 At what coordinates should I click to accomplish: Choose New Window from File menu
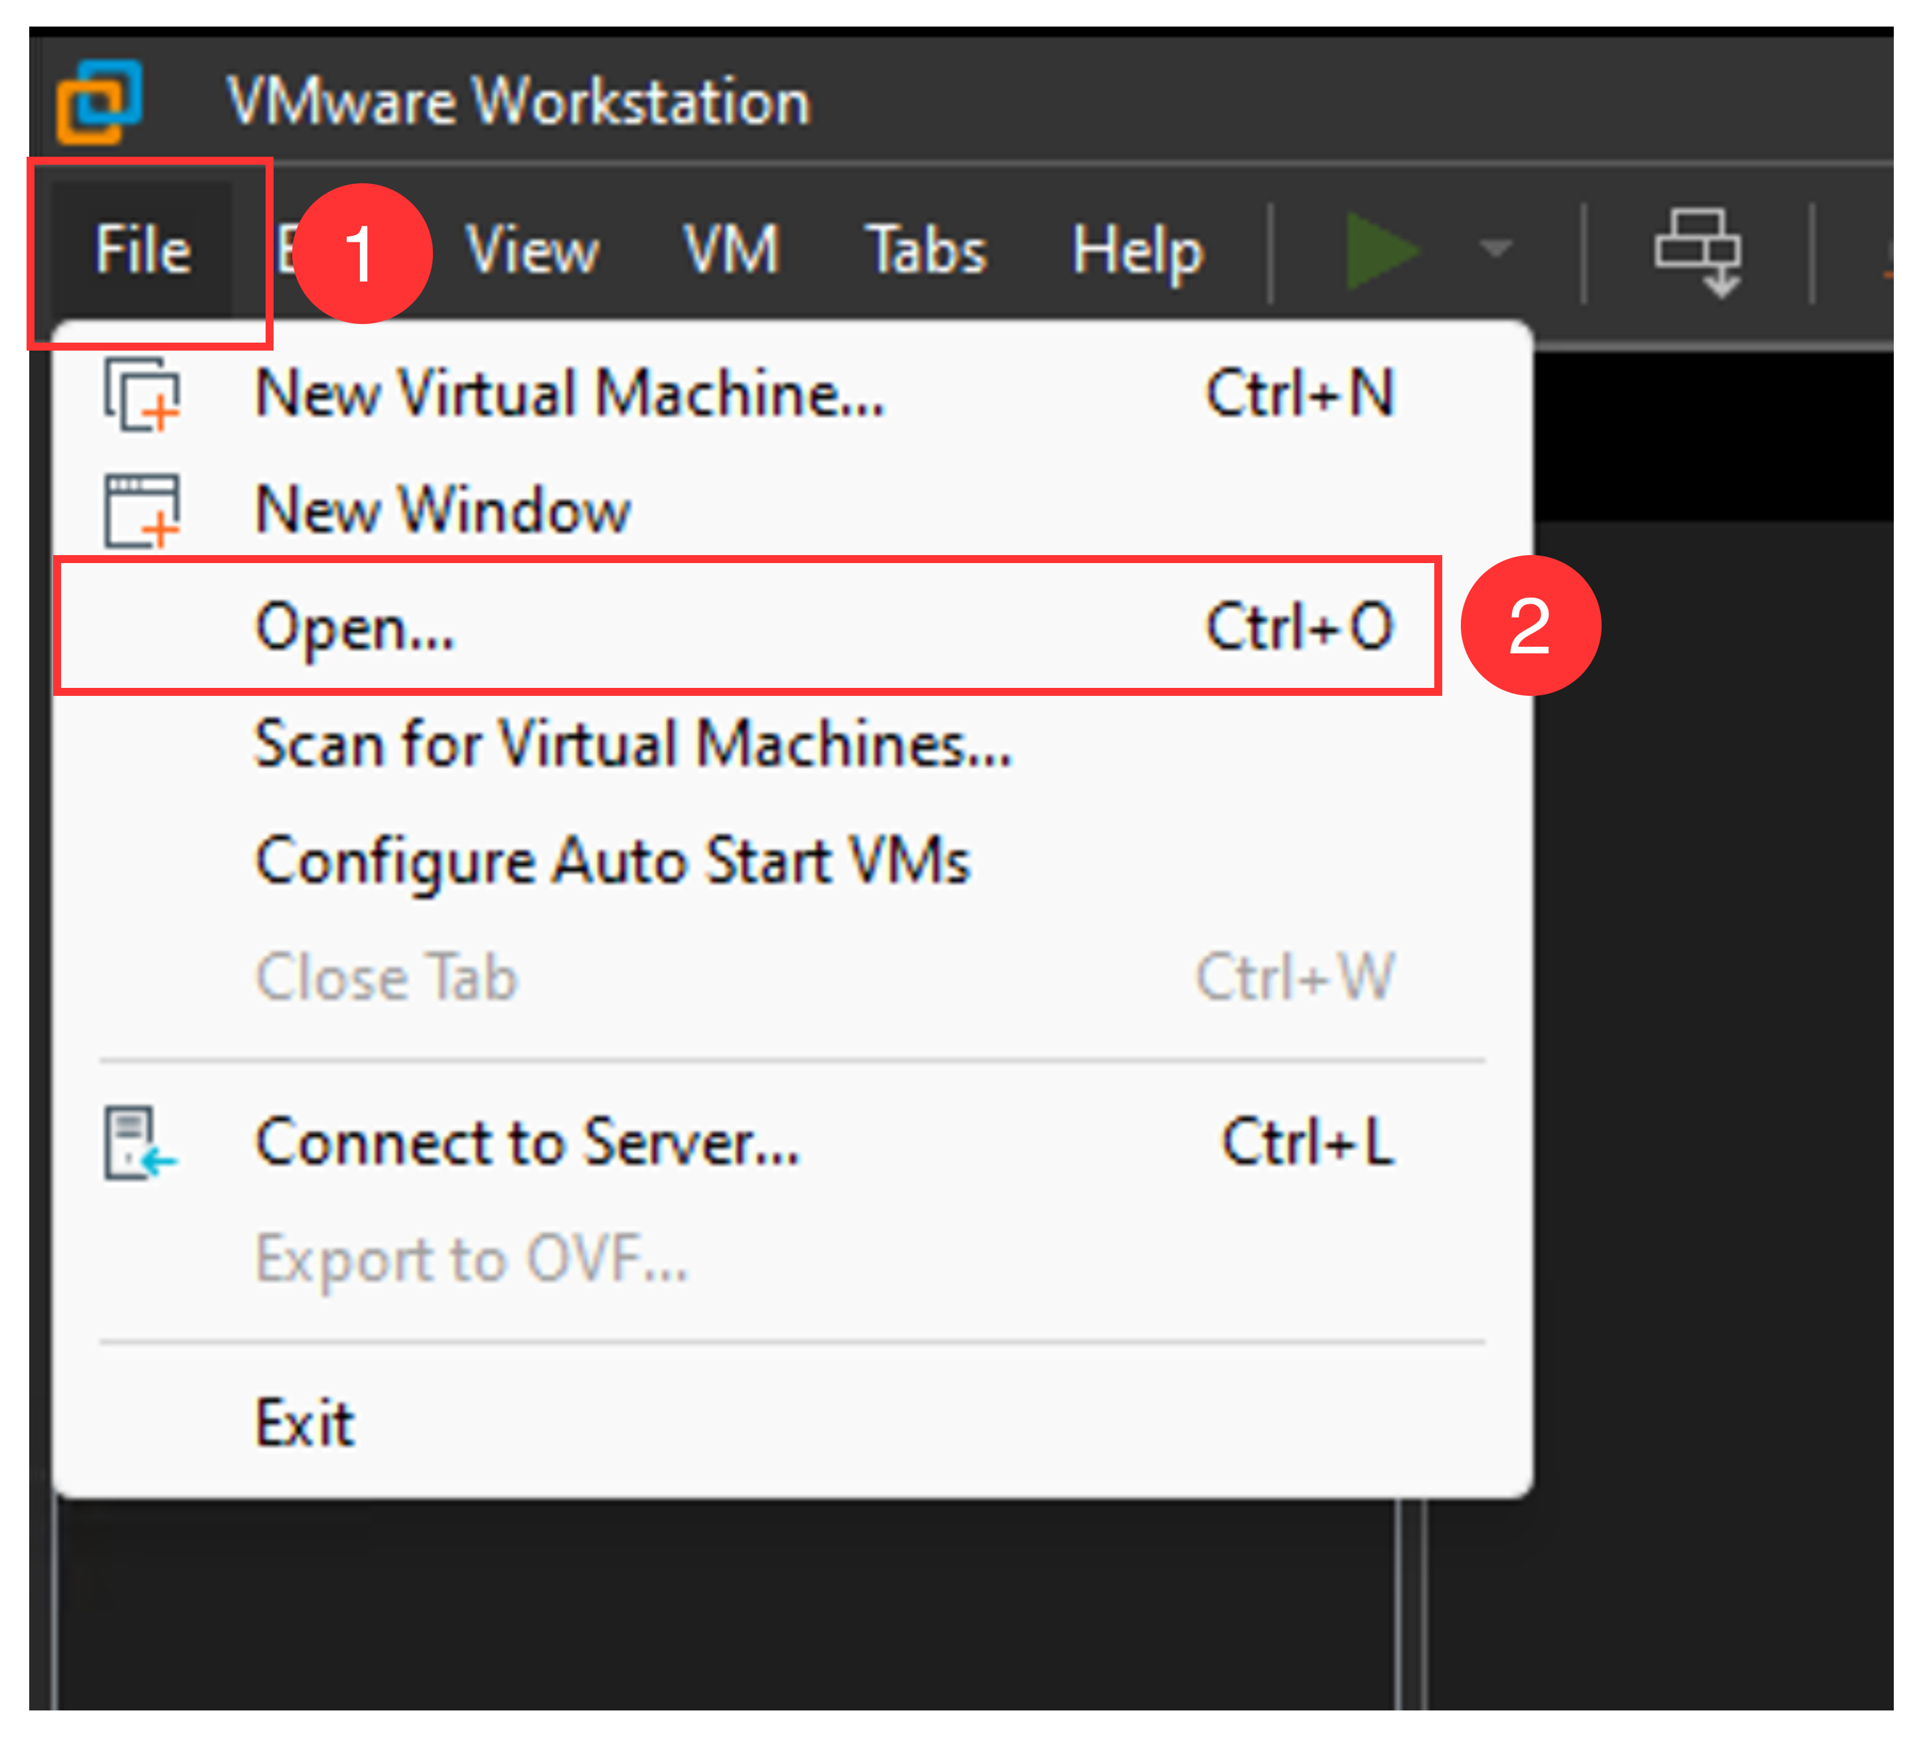pos(444,511)
